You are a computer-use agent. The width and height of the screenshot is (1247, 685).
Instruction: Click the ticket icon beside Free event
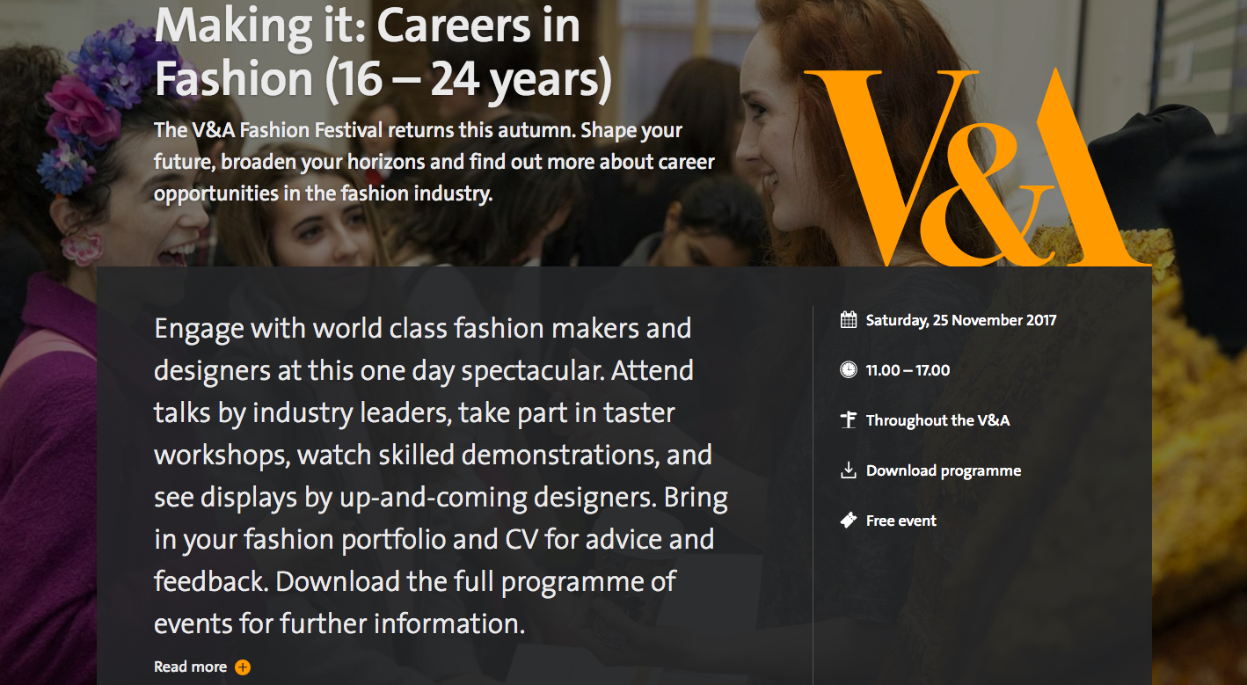click(848, 521)
